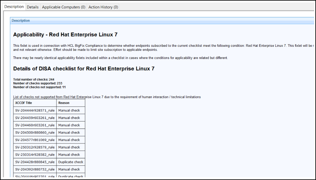Viewport: 316px width, 180px height.
Task: Select the SV-250314r928582_rule cell
Action: tap(35, 155)
